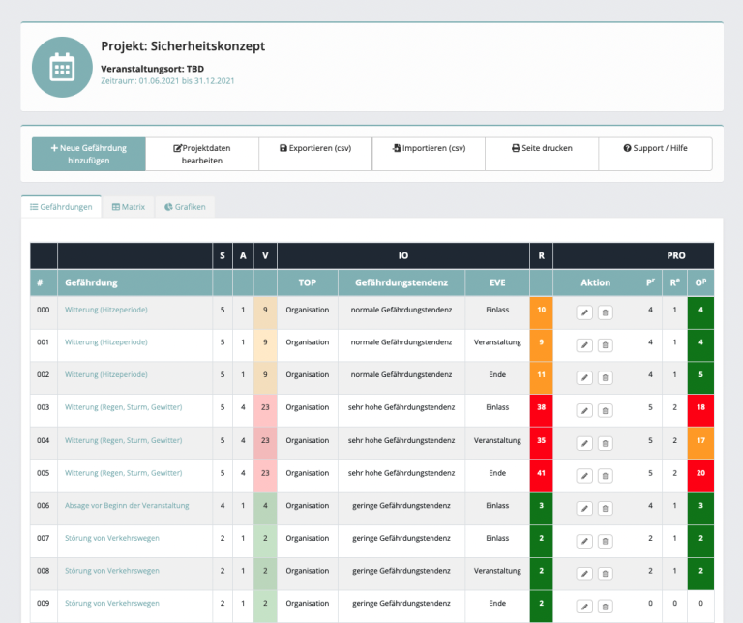Click pencil icon in row 007
Image resolution: width=743 pixels, height=623 pixels.
point(584,541)
